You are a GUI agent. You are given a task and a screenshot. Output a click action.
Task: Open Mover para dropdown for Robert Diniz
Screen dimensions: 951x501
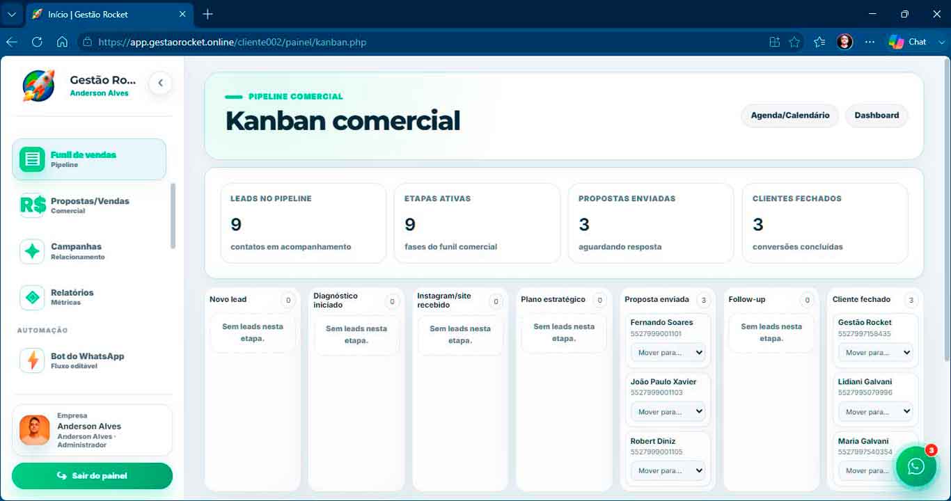click(668, 471)
